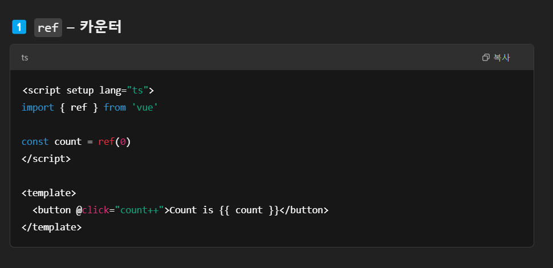Click the opening script setup tag line
Image resolution: width=553 pixels, height=268 pixels.
point(88,90)
